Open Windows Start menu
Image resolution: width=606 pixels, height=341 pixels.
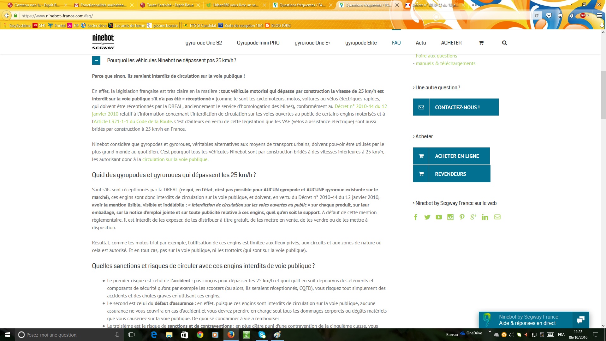[x=8, y=335]
